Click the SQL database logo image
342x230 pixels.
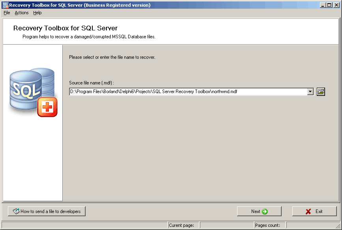tap(33, 92)
